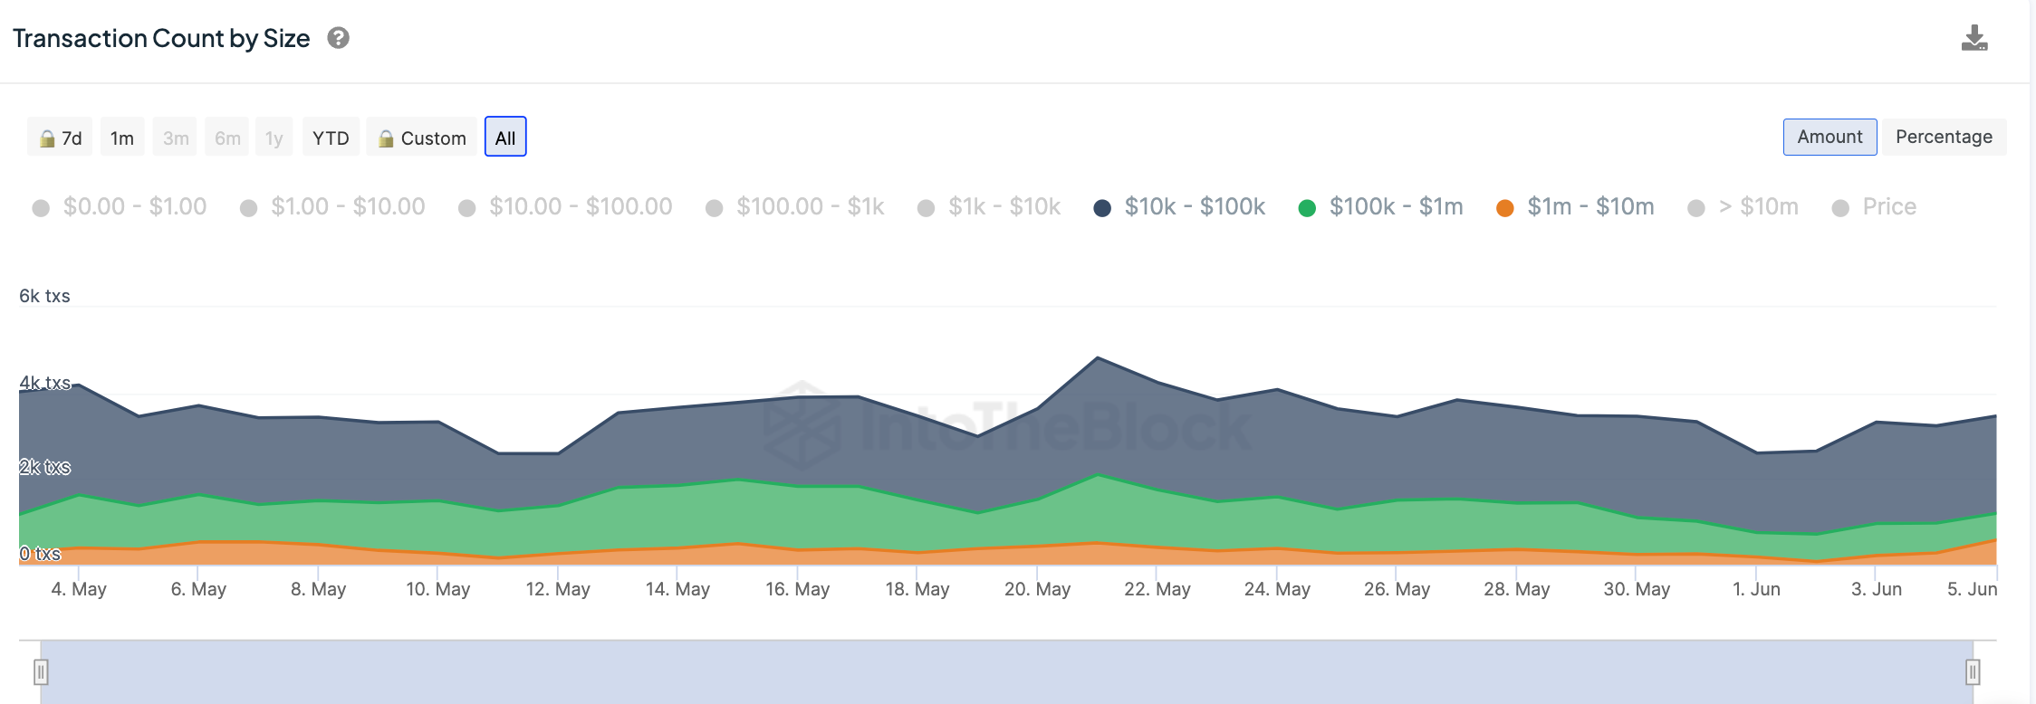Show the $1k - $10k series
Screen dimensions: 2036x704
(x=989, y=207)
